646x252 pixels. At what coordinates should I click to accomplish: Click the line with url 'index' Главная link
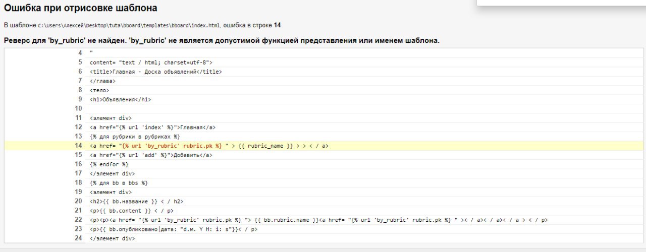(153, 127)
